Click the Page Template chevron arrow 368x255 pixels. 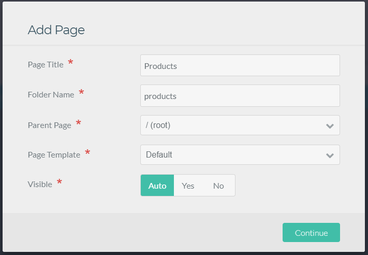click(x=330, y=155)
